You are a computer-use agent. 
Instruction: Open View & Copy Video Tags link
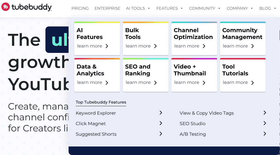(207, 113)
